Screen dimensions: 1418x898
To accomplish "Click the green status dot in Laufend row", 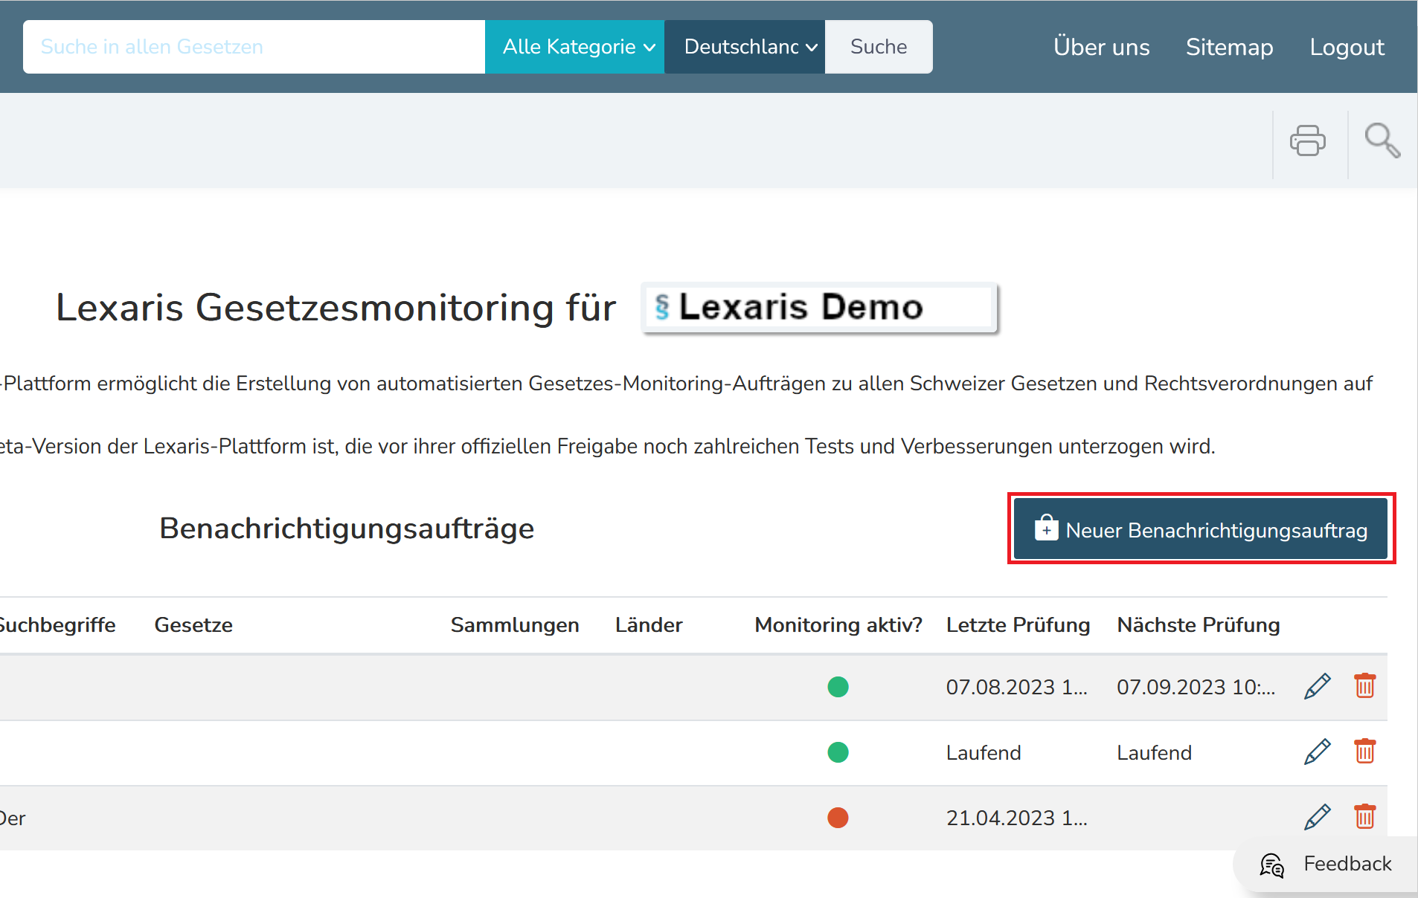I will tap(838, 752).
